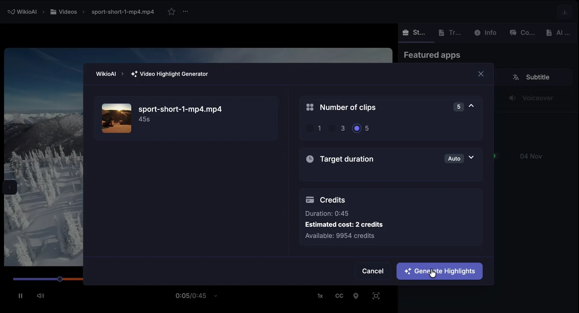Switch to the Info tab
This screenshot has width=579, height=313.
tap(485, 33)
